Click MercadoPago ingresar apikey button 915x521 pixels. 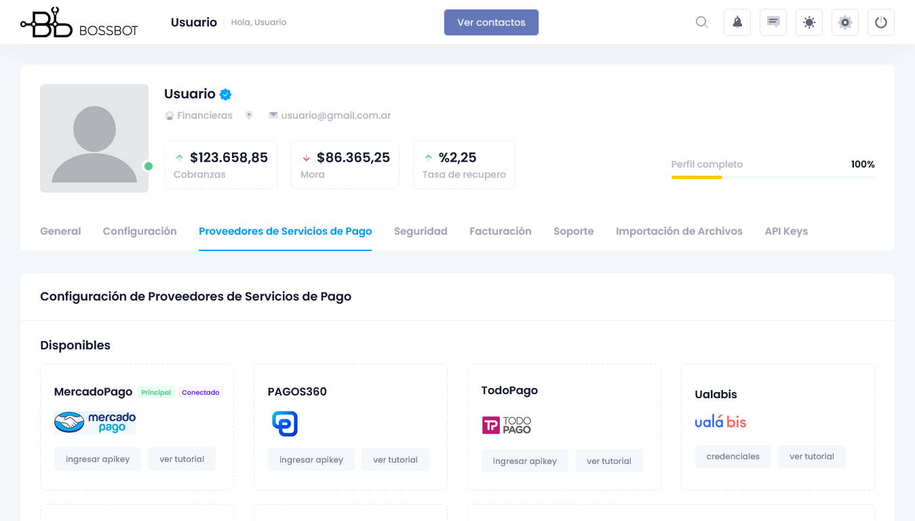click(98, 459)
